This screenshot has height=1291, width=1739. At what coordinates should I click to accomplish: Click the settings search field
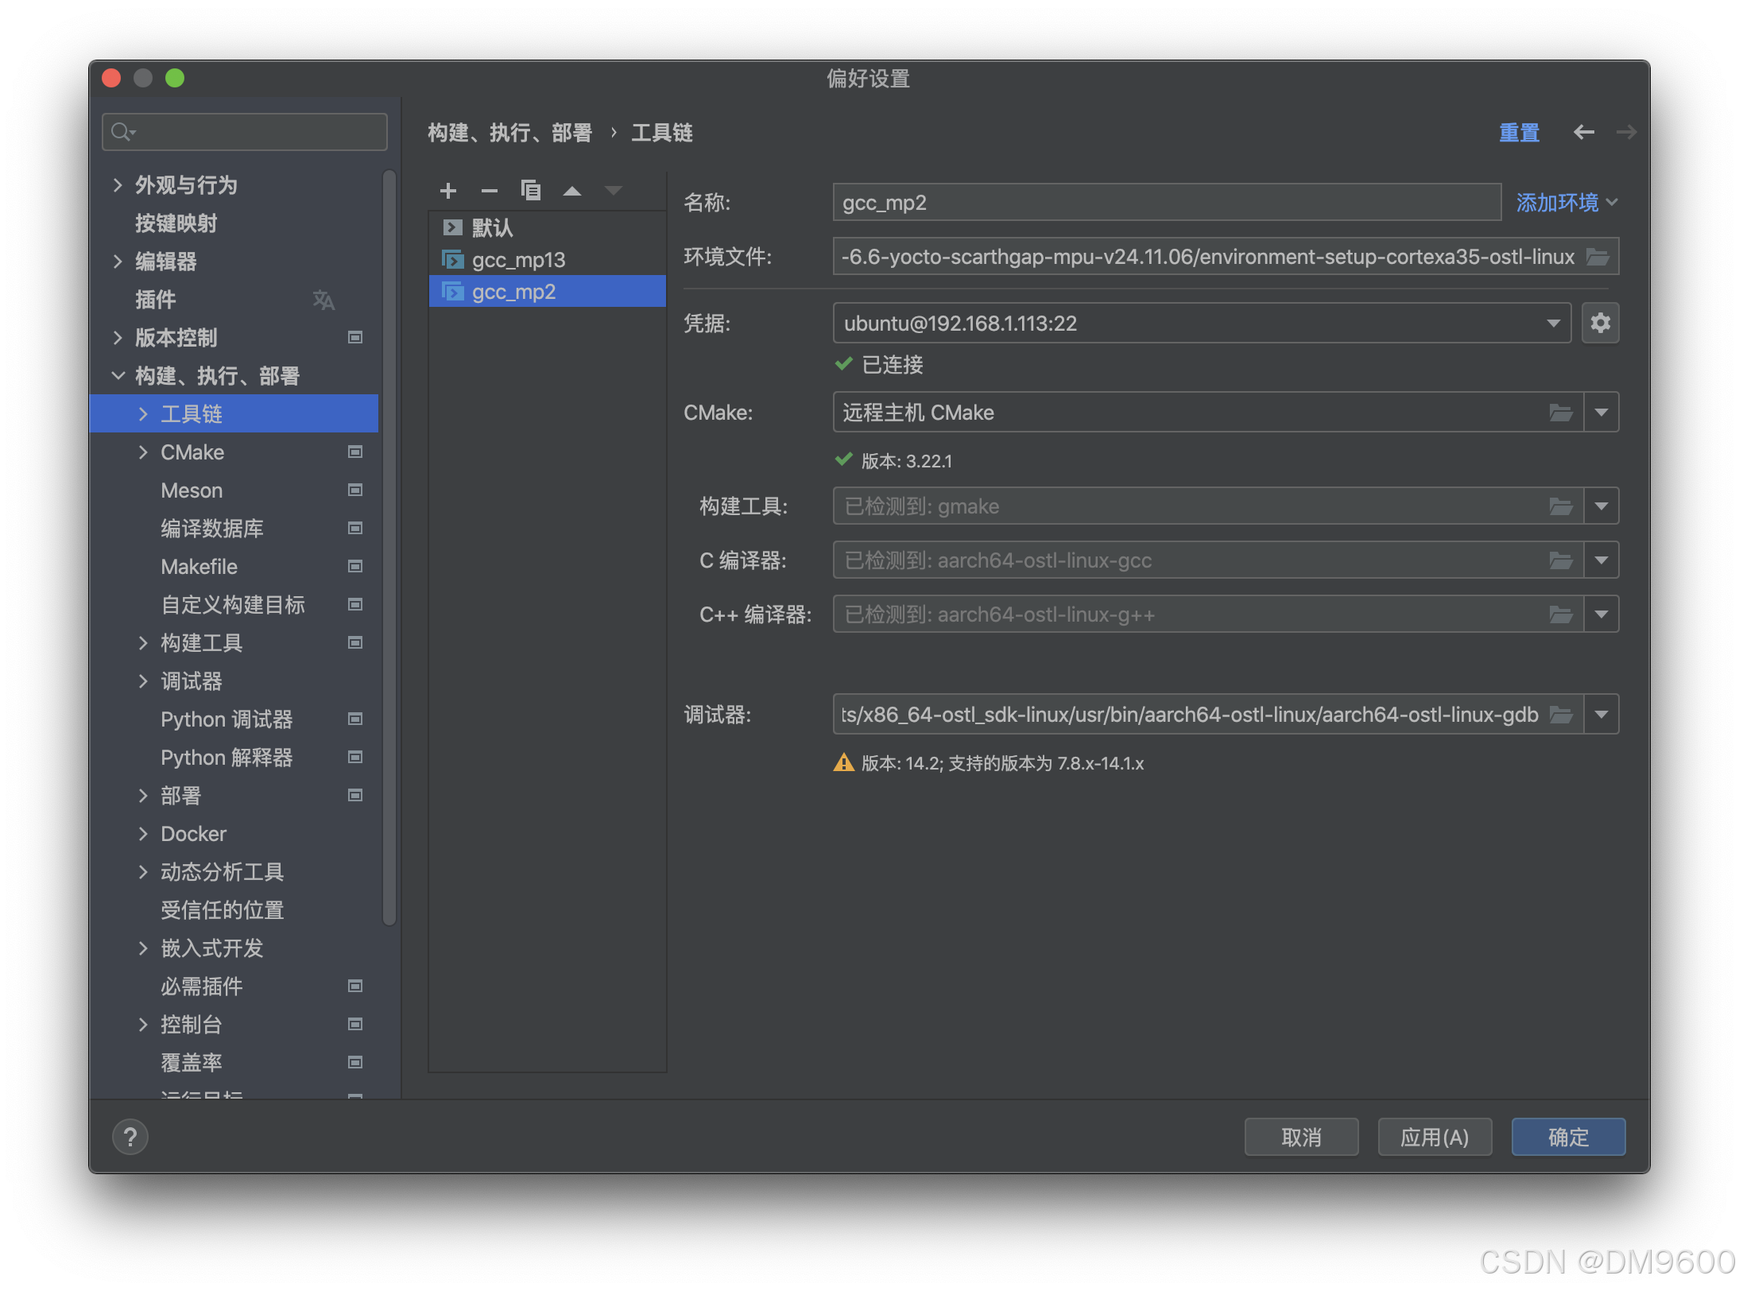tap(254, 132)
